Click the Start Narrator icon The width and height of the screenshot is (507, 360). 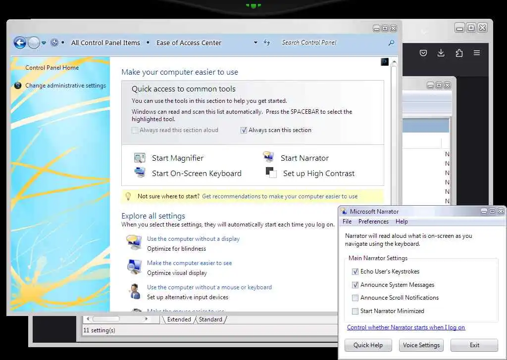(x=268, y=157)
